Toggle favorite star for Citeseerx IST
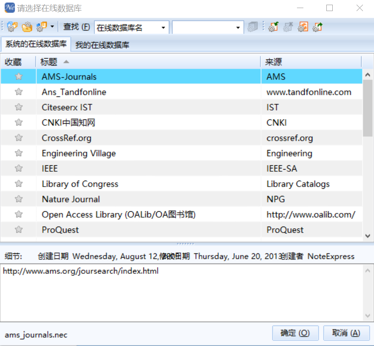Viewport: 374px width, 346px height. (19, 107)
